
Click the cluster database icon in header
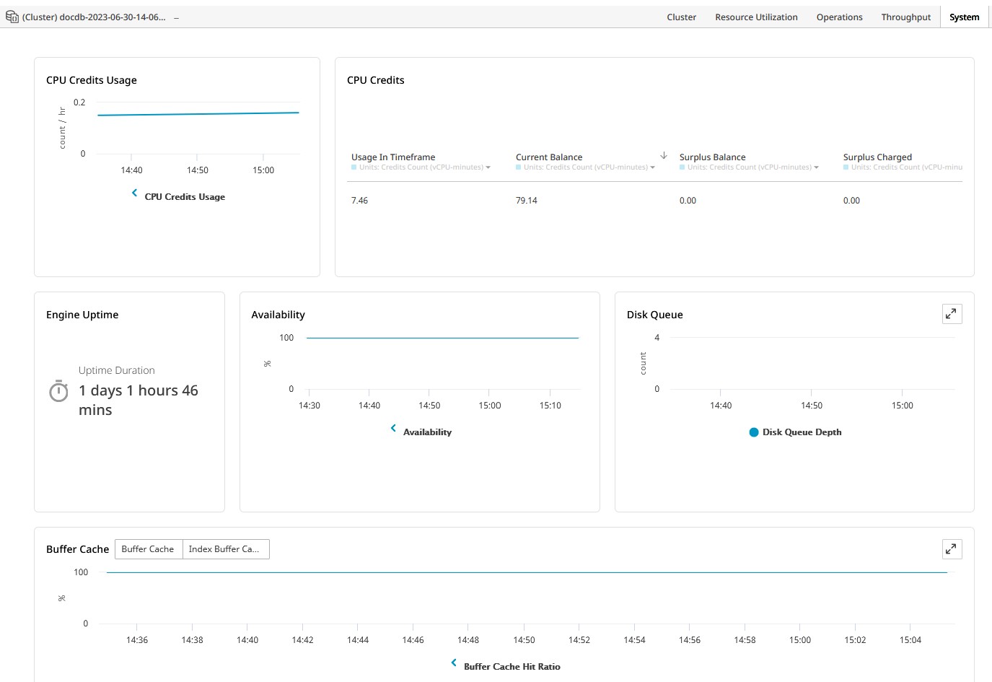click(x=12, y=17)
